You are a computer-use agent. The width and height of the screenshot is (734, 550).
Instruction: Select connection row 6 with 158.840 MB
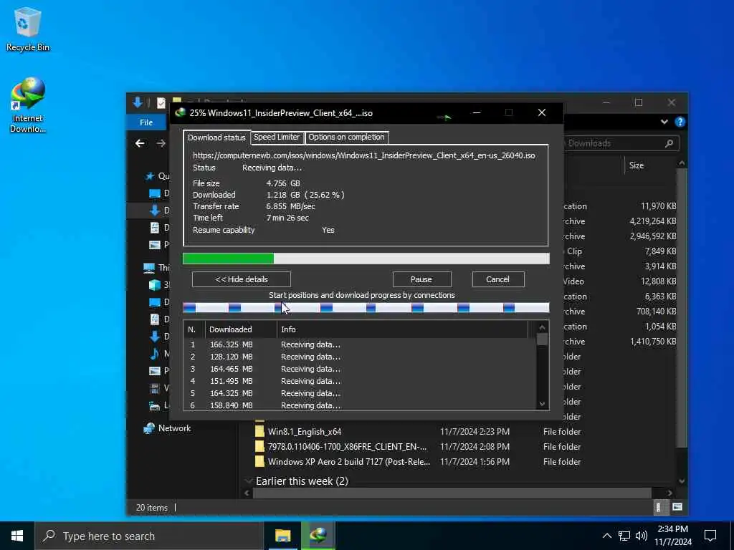[360, 405]
